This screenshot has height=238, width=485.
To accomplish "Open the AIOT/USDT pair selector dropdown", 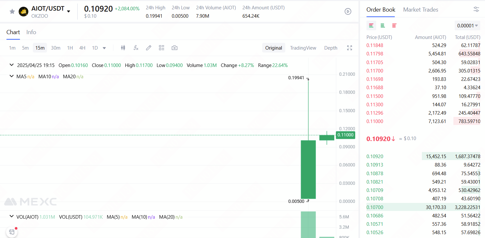I will [x=68, y=12].
